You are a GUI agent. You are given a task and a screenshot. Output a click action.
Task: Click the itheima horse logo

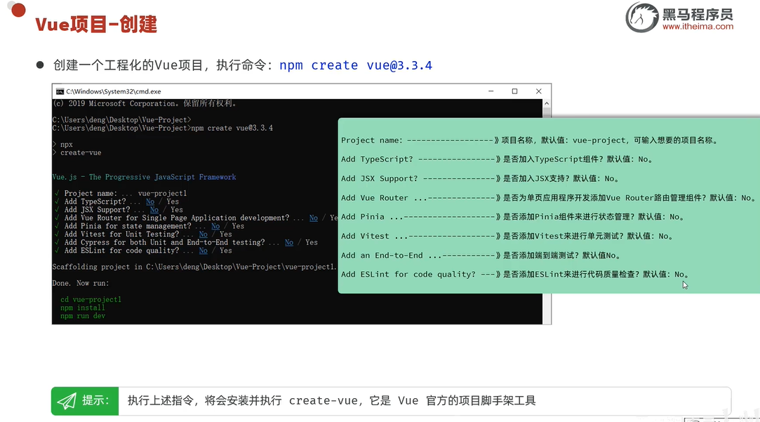coord(641,18)
